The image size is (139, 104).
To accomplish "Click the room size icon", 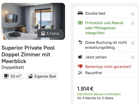I will pyautogui.click(x=6, y=76).
